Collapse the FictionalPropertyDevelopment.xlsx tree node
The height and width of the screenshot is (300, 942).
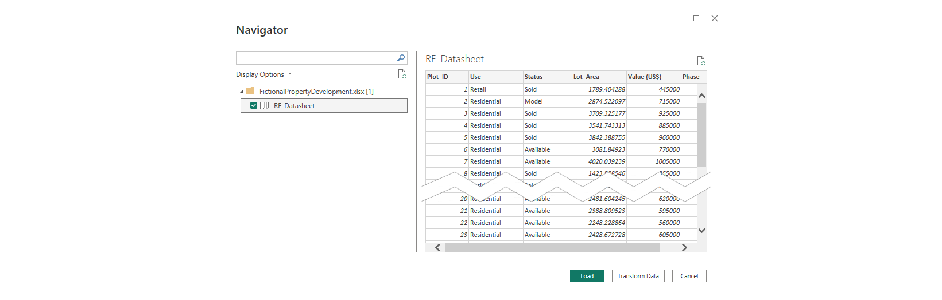241,92
